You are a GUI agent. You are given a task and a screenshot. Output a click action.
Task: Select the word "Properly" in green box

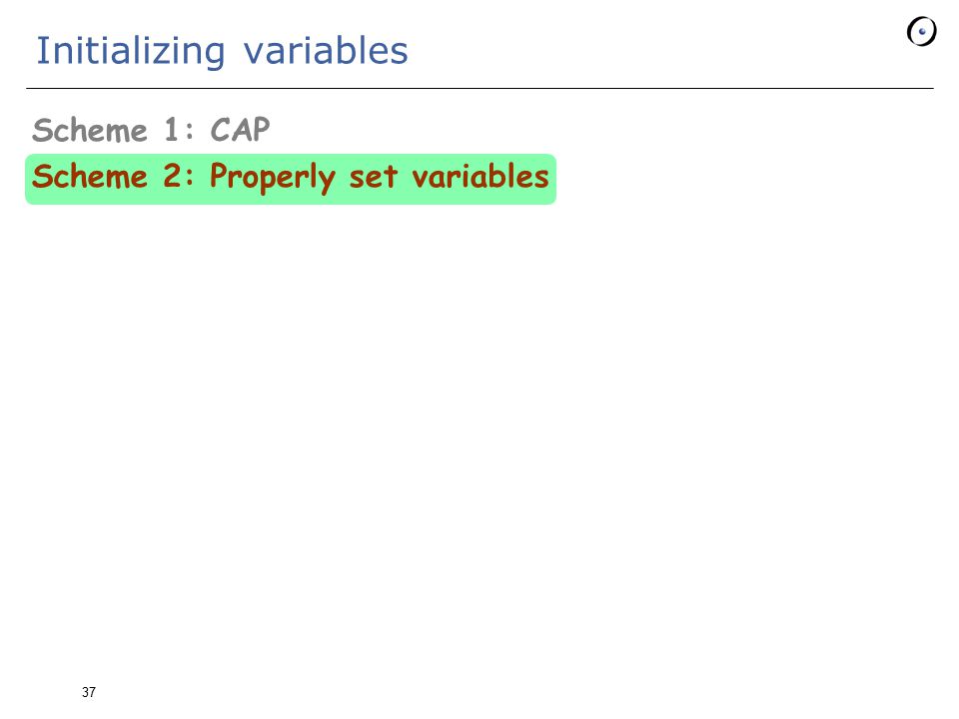coord(273,178)
